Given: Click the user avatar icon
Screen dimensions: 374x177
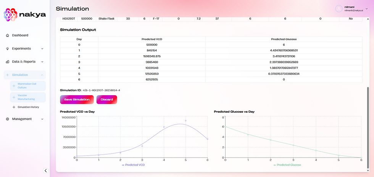Looking at the screenshot, I should (x=339, y=9).
